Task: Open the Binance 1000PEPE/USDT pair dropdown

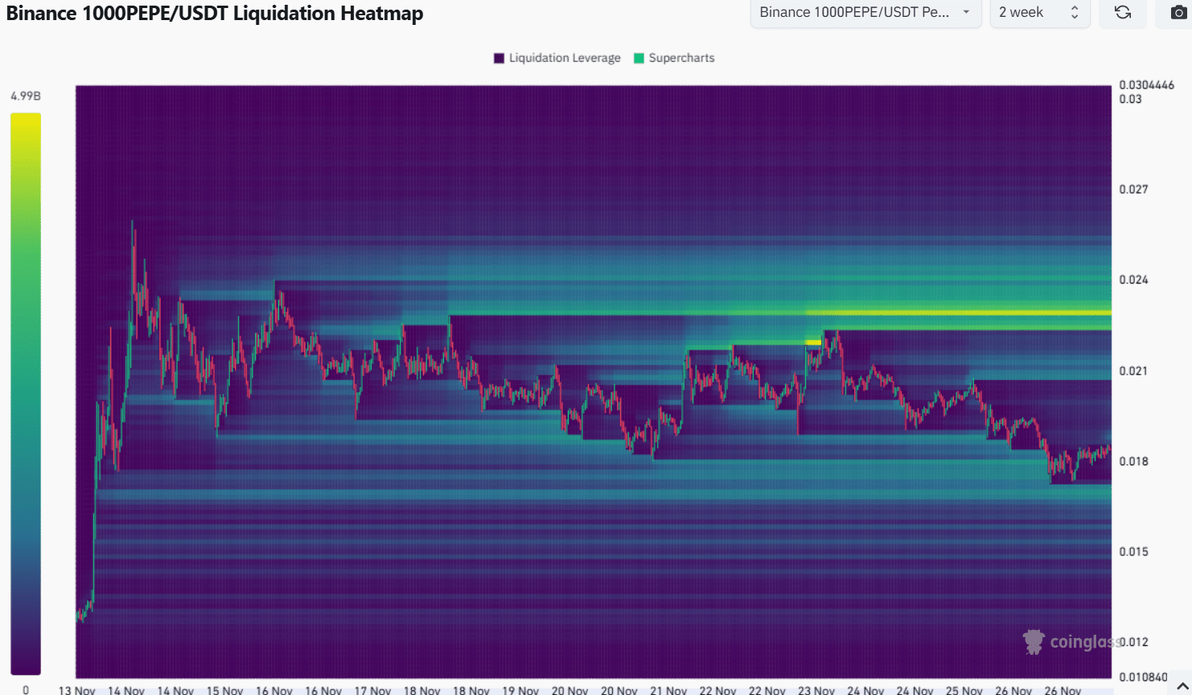Action: pos(865,12)
